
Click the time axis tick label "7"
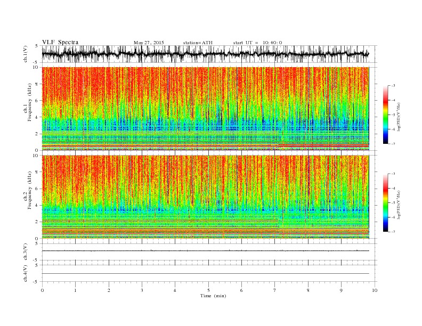tap(275, 290)
